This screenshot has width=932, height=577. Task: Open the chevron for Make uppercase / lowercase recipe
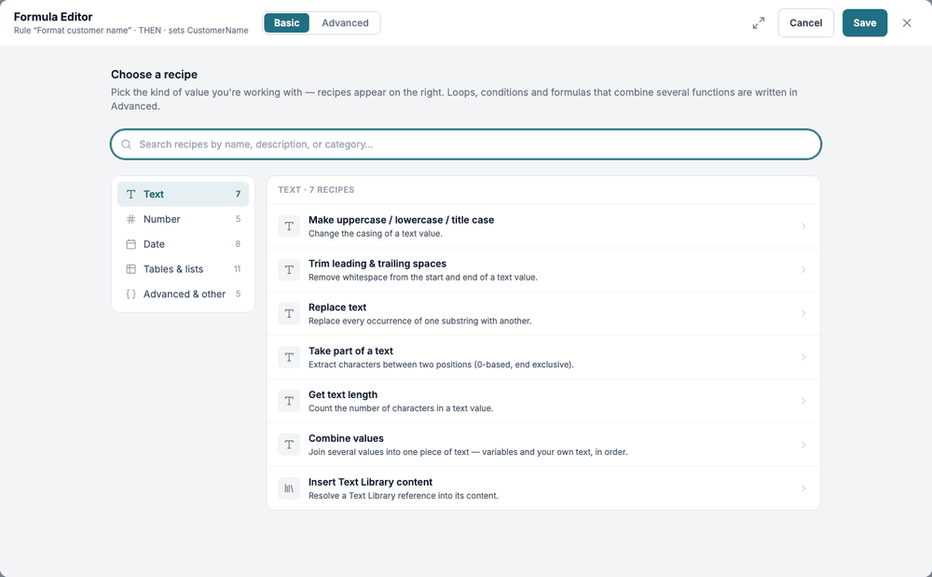803,227
